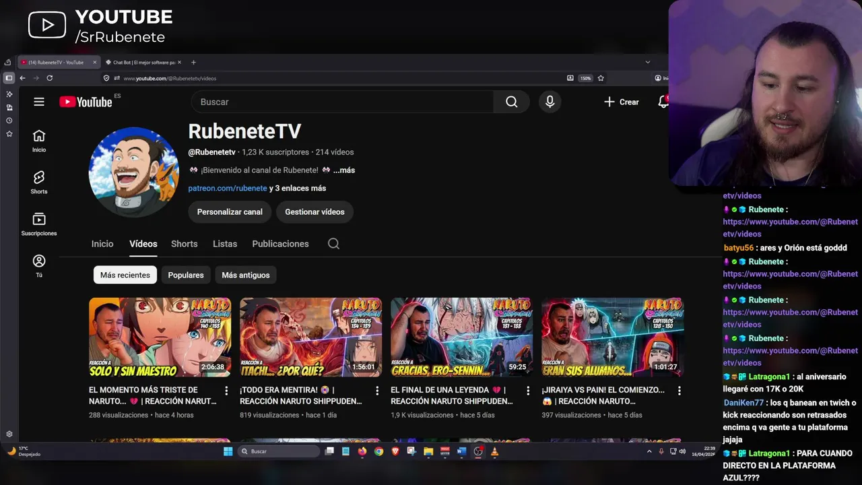This screenshot has height=485, width=862.
Task: Reload the page in browser
Action: (x=49, y=78)
